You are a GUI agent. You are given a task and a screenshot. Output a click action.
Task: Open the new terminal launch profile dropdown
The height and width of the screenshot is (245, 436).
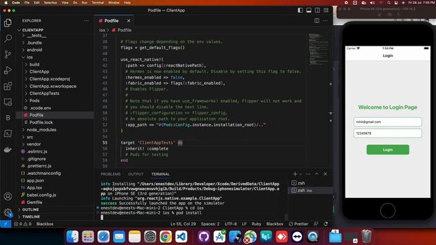click(x=300, y=174)
